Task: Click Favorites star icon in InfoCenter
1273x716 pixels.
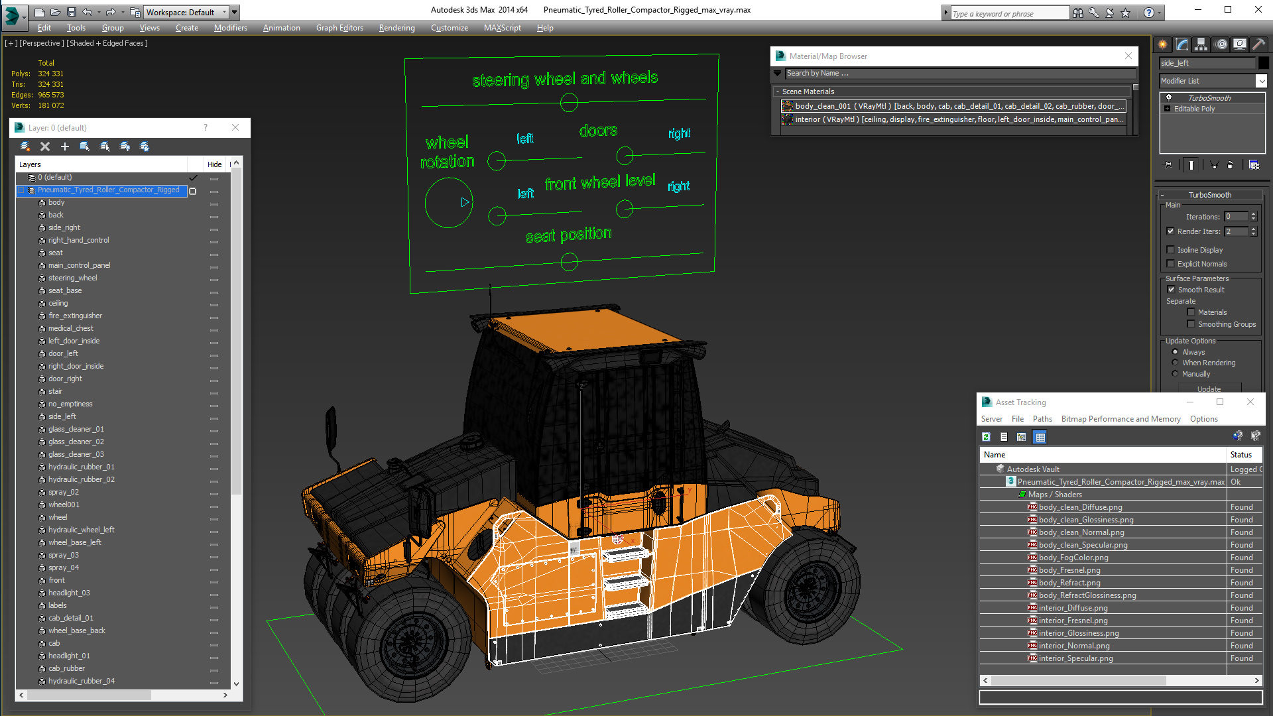Action: (1126, 13)
